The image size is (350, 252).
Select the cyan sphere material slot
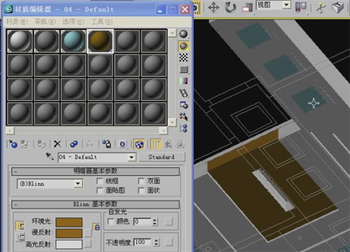73,41
